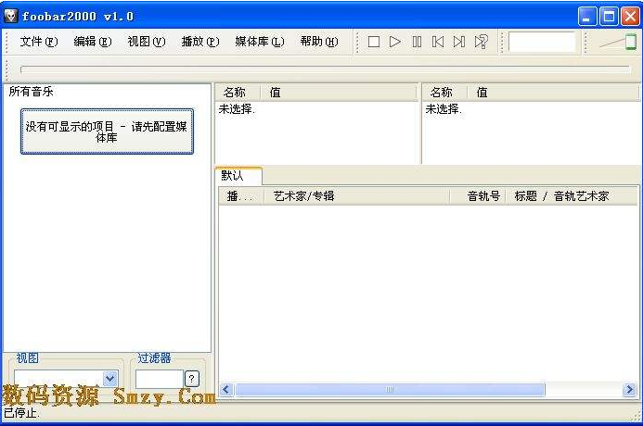Screen dimensions: 643x426
Task: Open the 视图(V) menu
Action: point(147,42)
